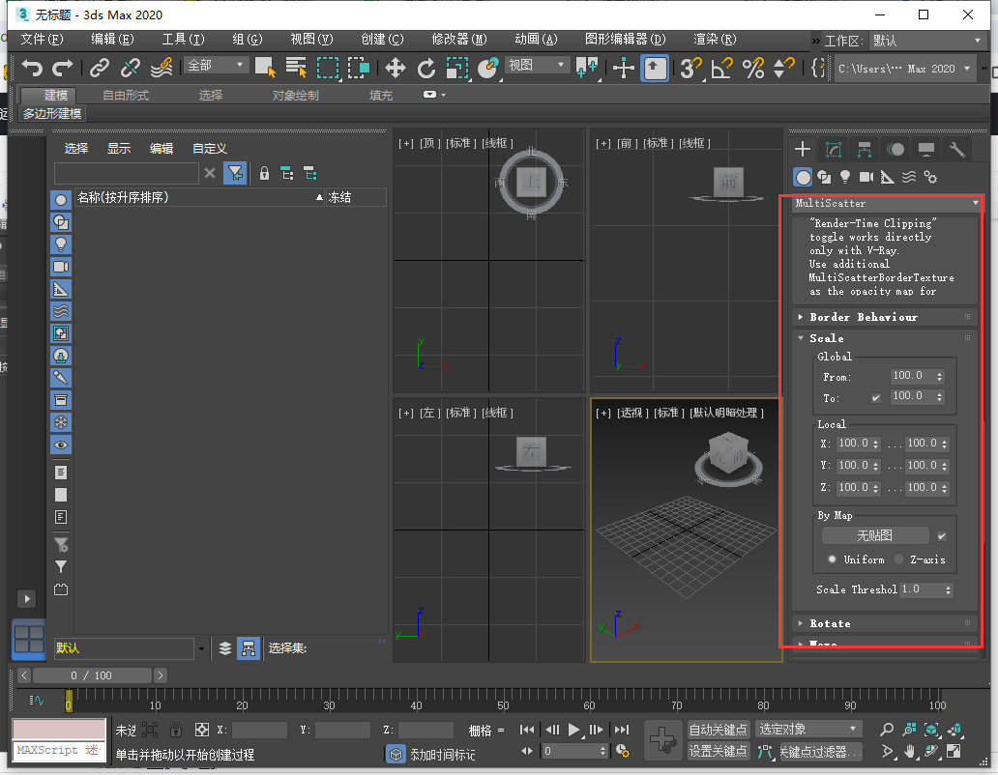Screen dimensions: 998x775
Task: Click 多边形建模 panel button
Action: (52, 114)
